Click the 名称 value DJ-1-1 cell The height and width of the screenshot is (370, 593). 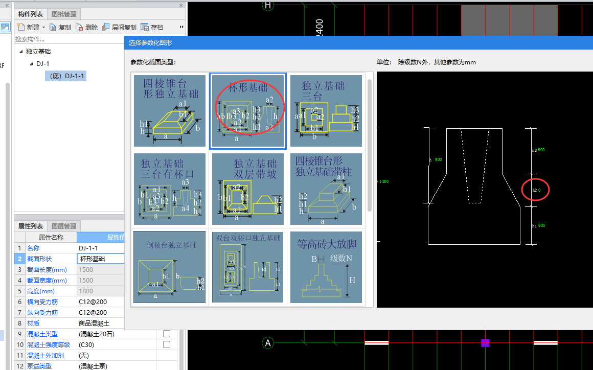(101, 248)
